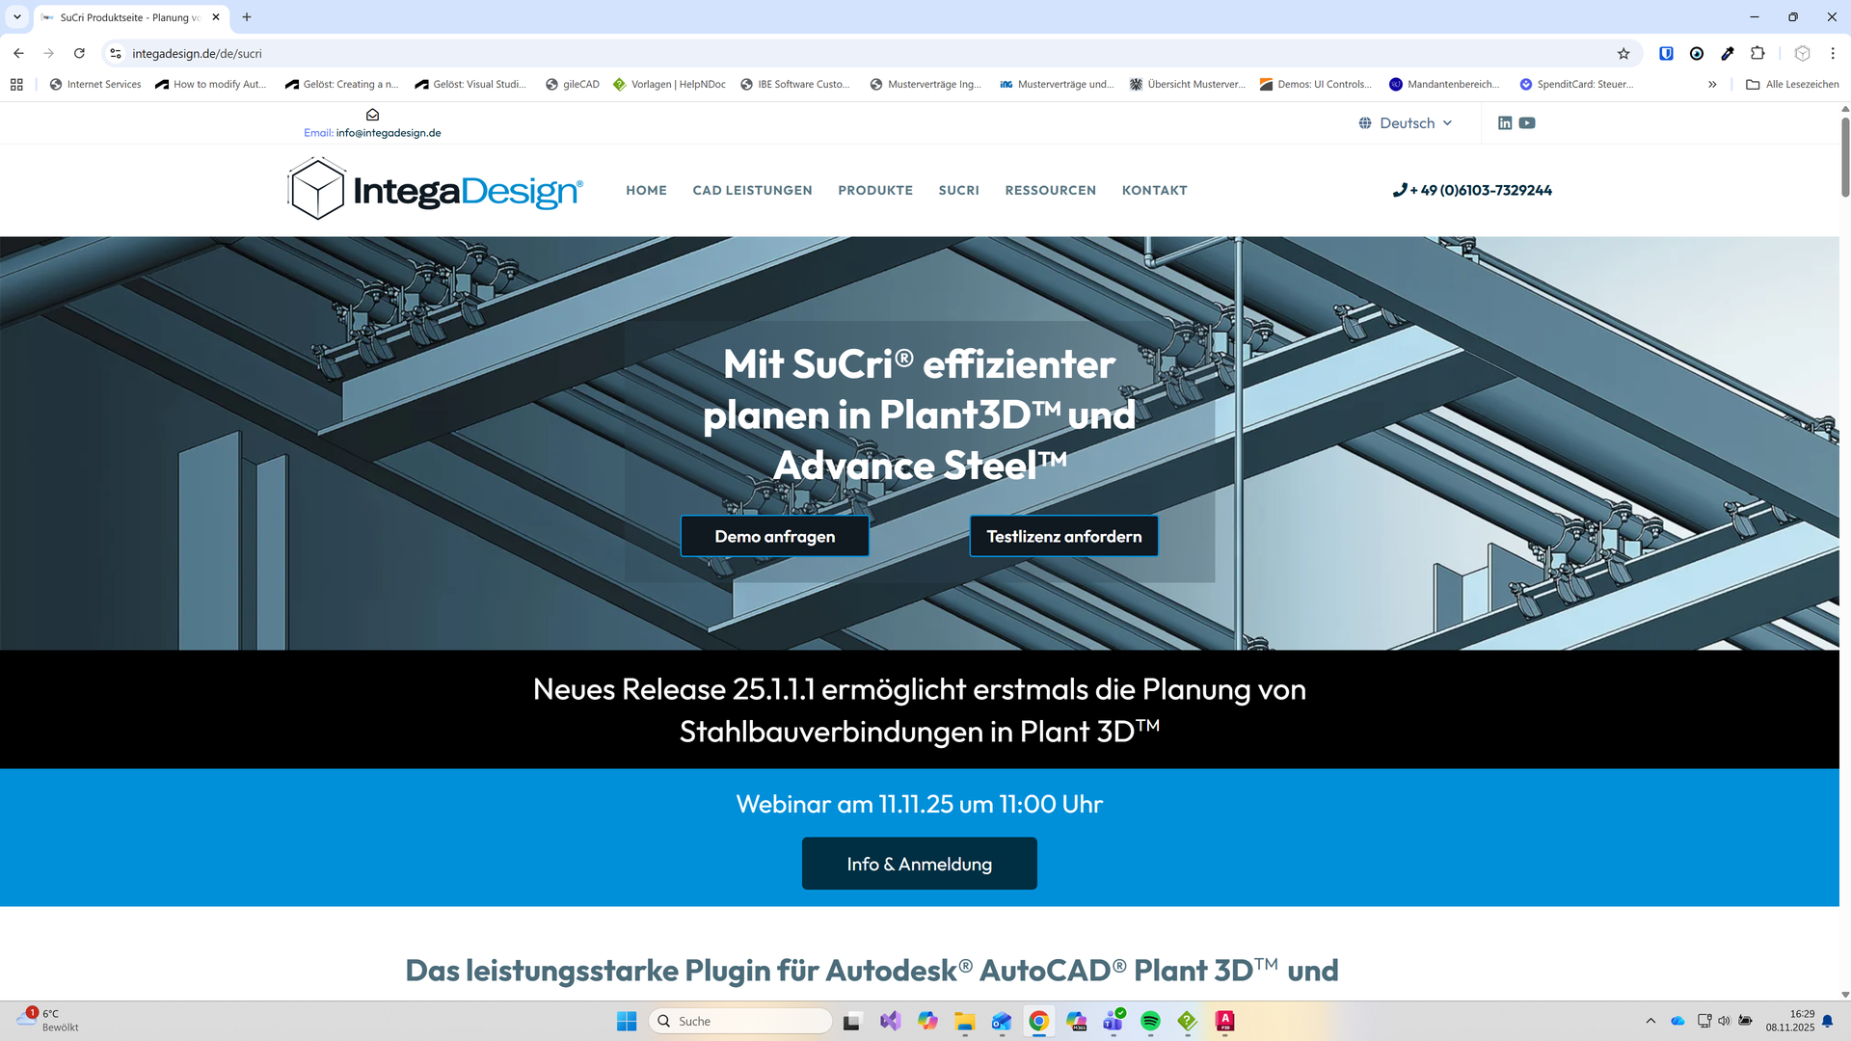The height and width of the screenshot is (1041, 1851).
Task: Click the envelope email icon above address
Action: 372,115
